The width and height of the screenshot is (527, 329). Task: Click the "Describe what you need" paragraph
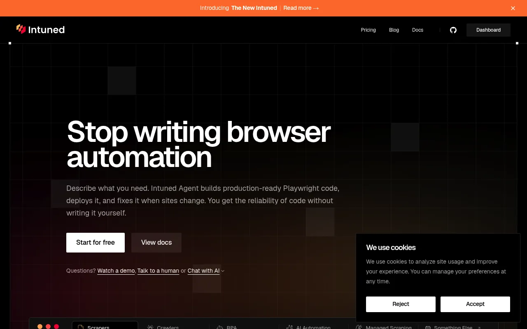(203, 201)
